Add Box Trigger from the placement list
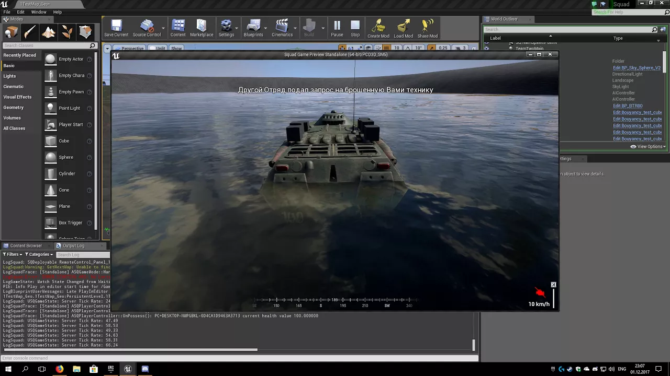The image size is (670, 376). (69, 222)
